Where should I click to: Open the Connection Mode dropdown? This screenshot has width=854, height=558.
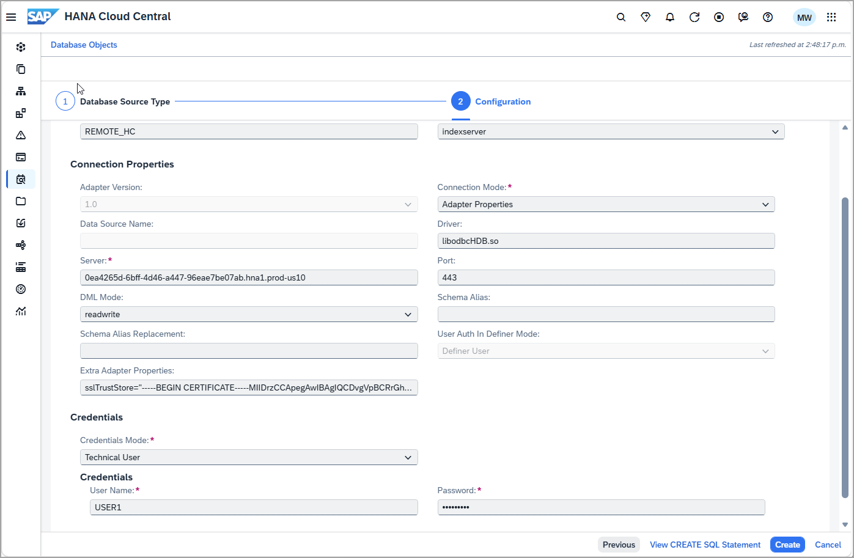click(x=606, y=204)
